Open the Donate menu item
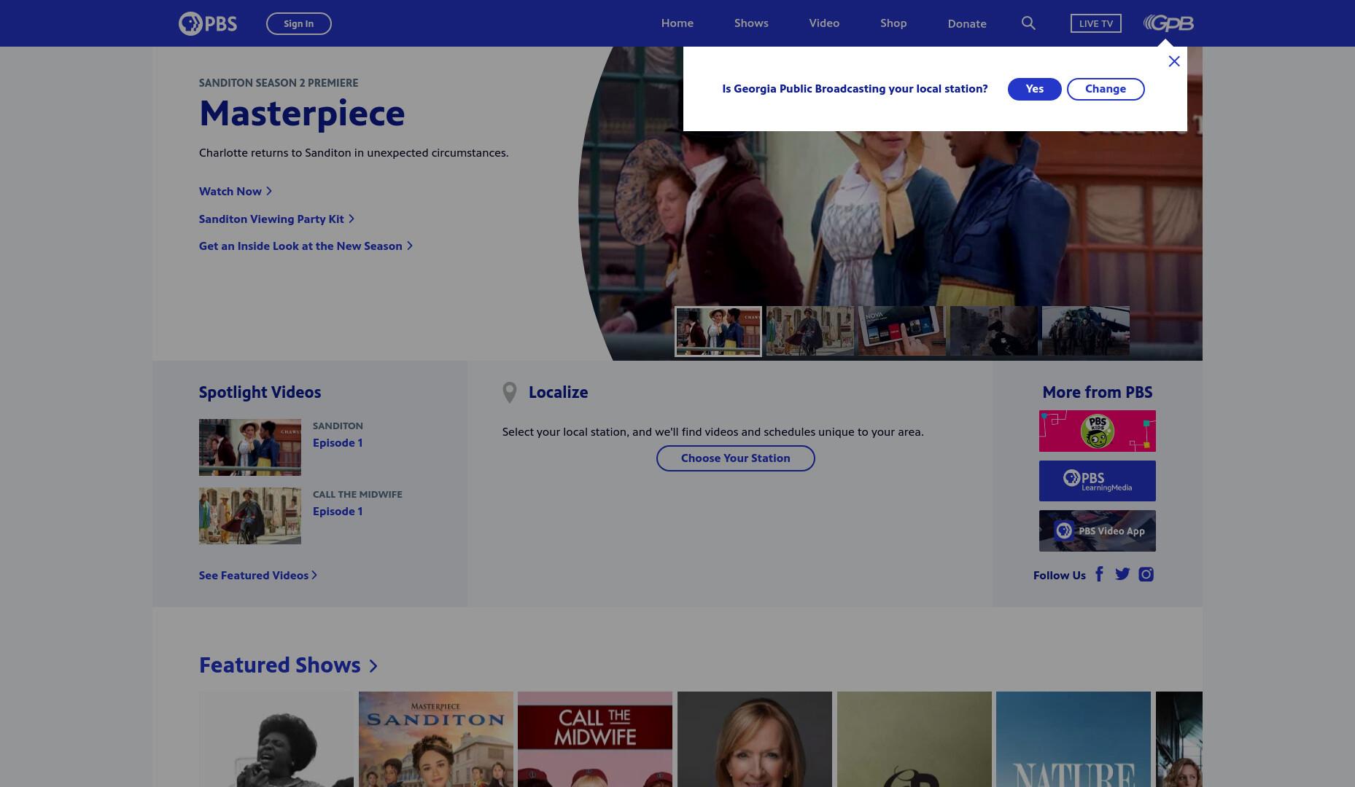This screenshot has height=787, width=1355. 967,23
